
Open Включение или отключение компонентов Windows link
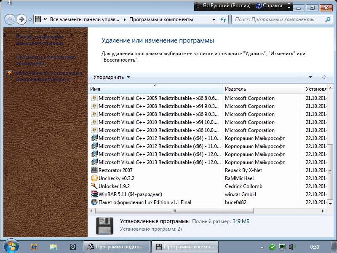point(49,76)
